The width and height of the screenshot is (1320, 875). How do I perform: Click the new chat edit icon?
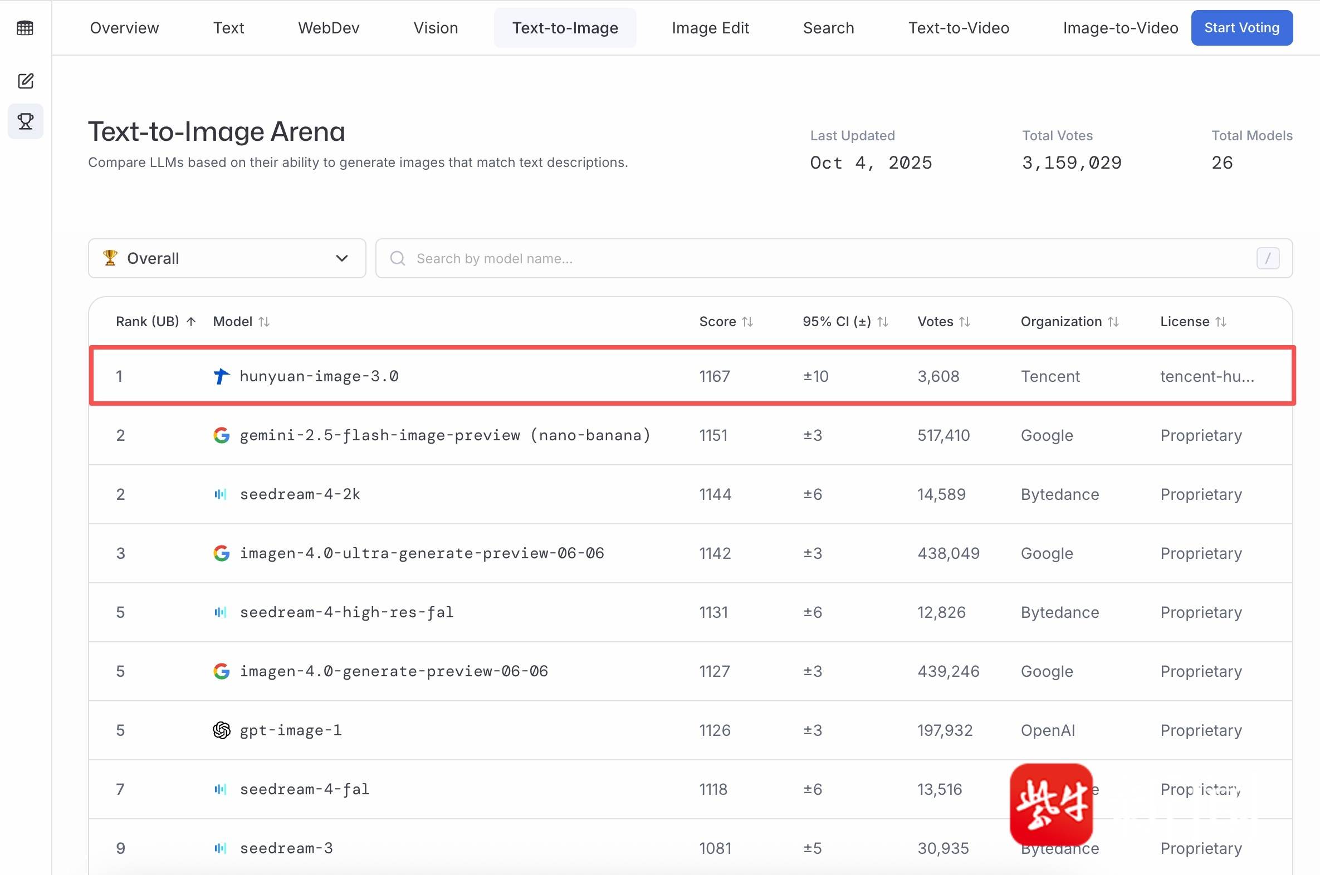pyautogui.click(x=26, y=81)
